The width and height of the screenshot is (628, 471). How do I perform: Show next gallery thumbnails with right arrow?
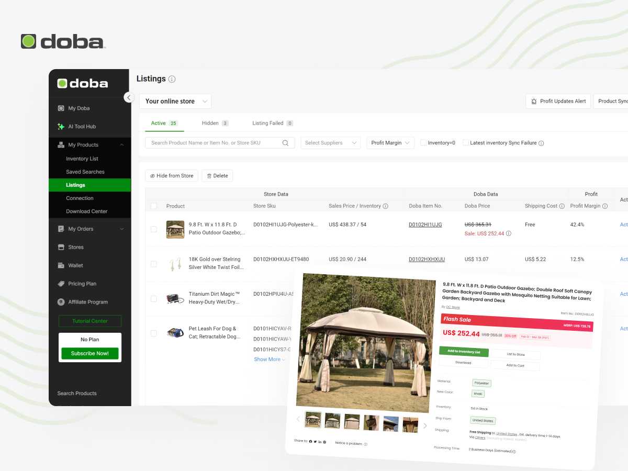pyautogui.click(x=425, y=426)
